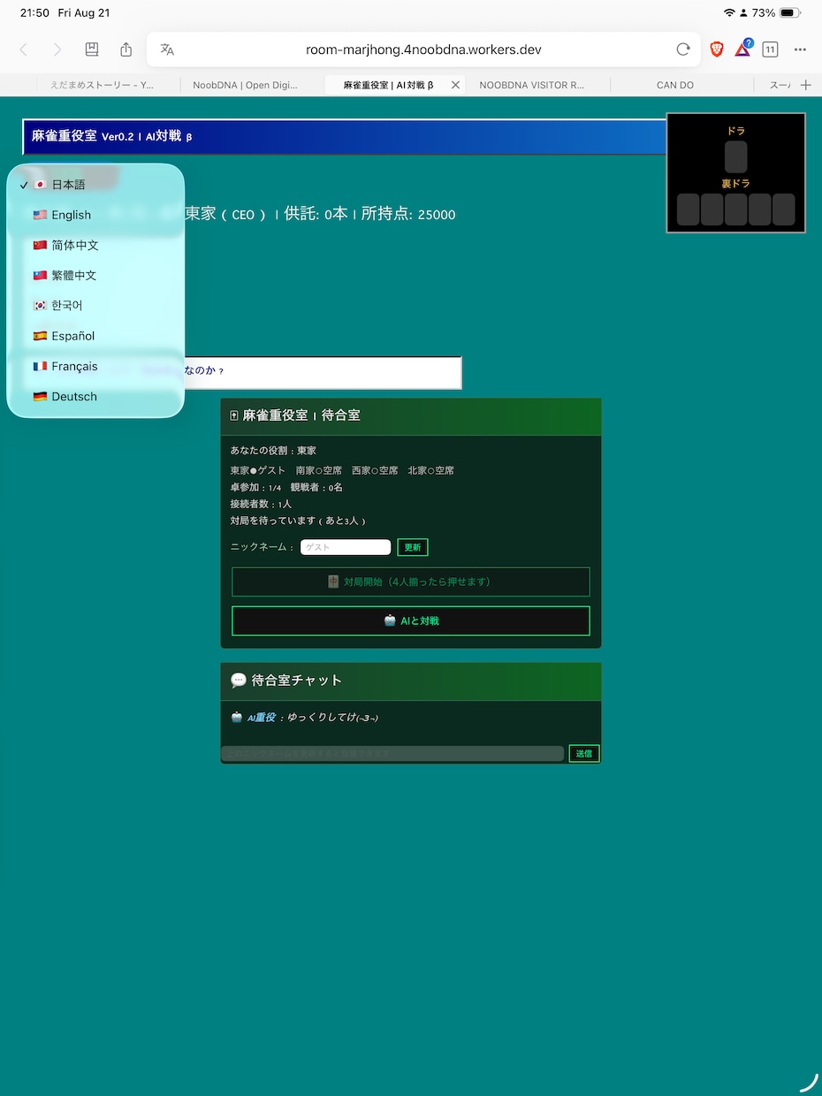The width and height of the screenshot is (822, 1096).
Task: Open the Brave Shields lion icon
Action: tap(717, 49)
